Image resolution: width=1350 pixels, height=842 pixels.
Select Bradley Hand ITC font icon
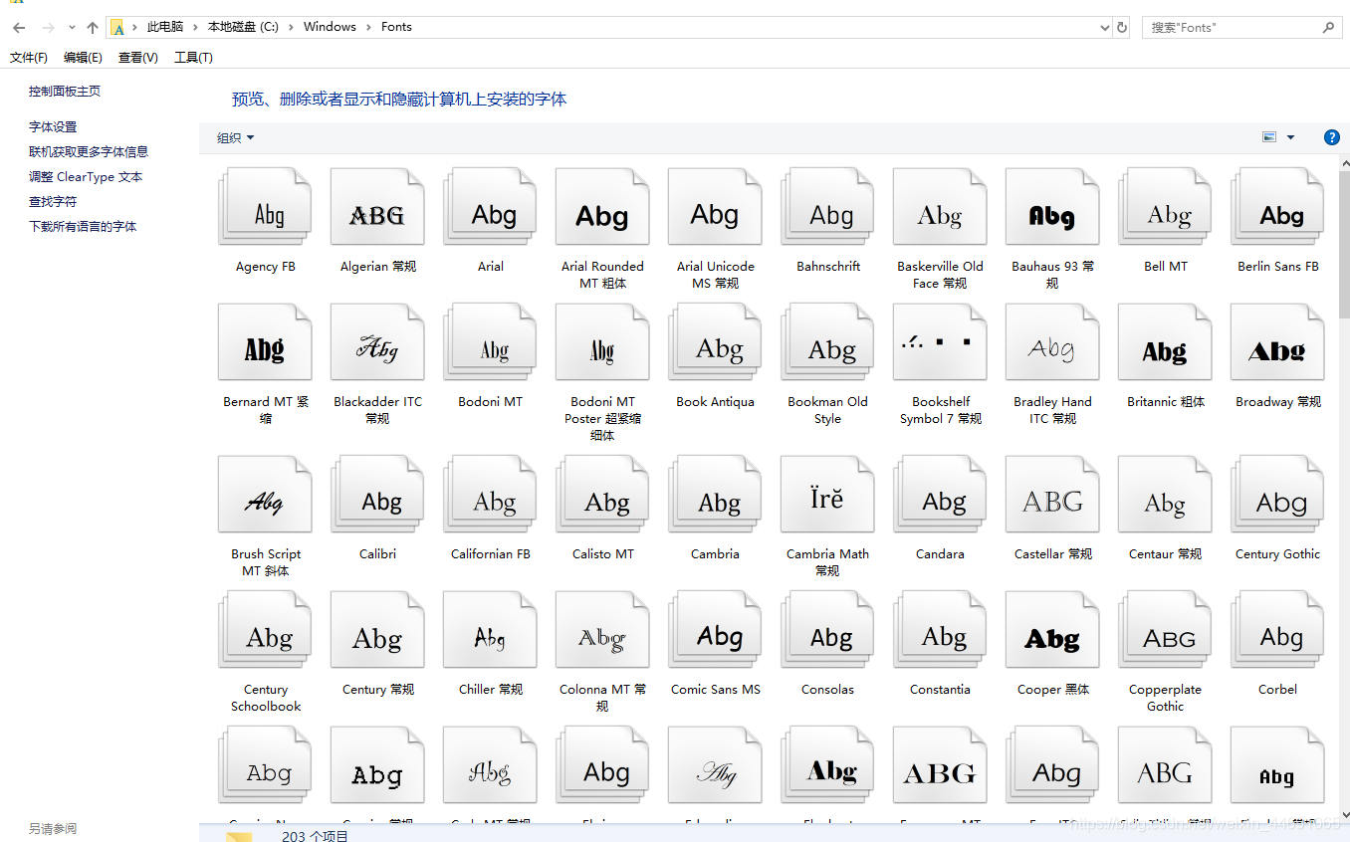pyautogui.click(x=1052, y=342)
